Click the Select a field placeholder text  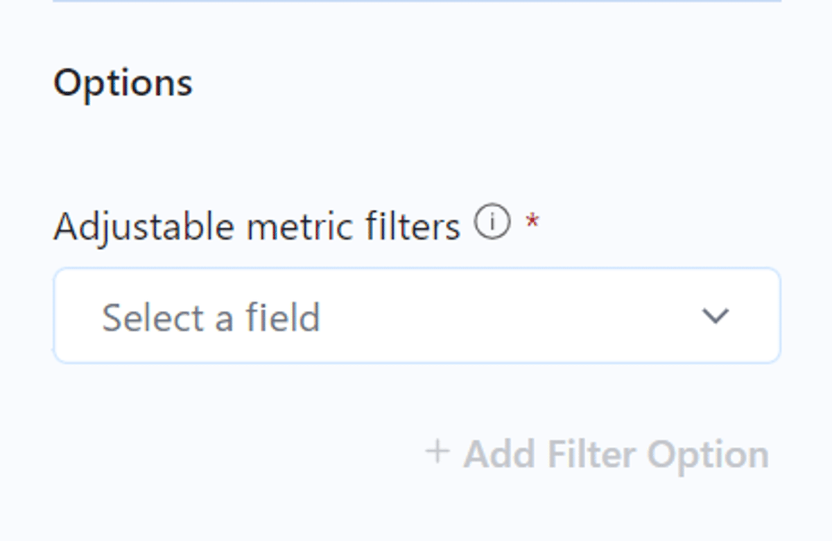[x=211, y=317]
